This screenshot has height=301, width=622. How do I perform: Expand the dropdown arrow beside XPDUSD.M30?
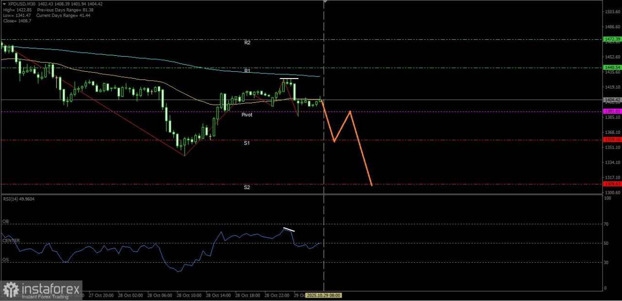tap(4, 4)
